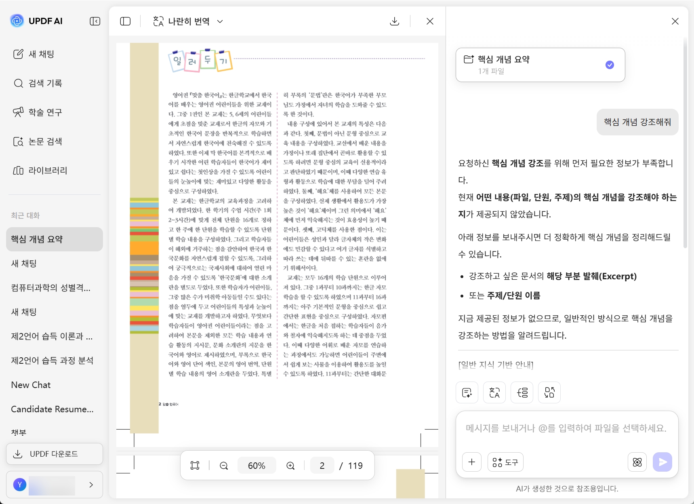
Task: Click the user avatar Y icon
Action: point(20,485)
